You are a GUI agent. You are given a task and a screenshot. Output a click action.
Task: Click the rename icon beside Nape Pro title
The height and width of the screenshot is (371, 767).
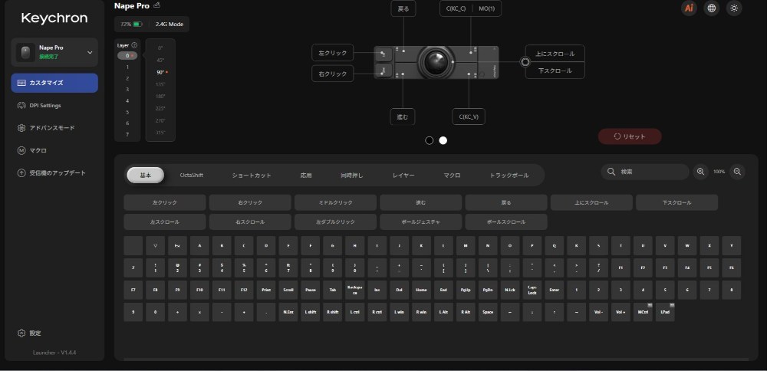pyautogui.click(x=157, y=5)
